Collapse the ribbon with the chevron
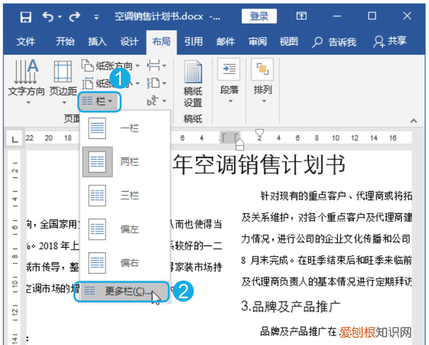 point(414,121)
